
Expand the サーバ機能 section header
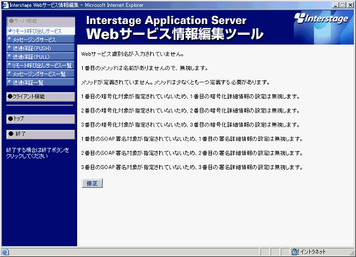41,22
